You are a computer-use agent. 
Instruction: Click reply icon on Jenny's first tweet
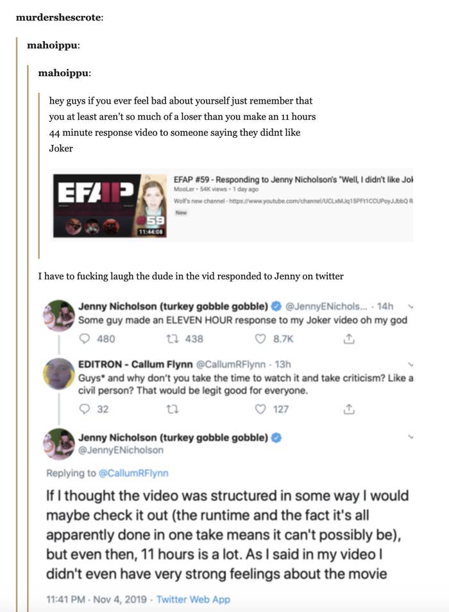pos(85,337)
